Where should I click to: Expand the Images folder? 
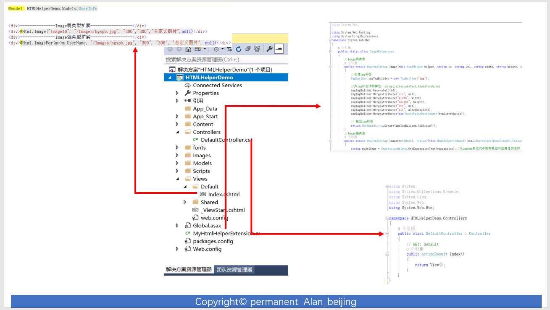click(x=177, y=155)
